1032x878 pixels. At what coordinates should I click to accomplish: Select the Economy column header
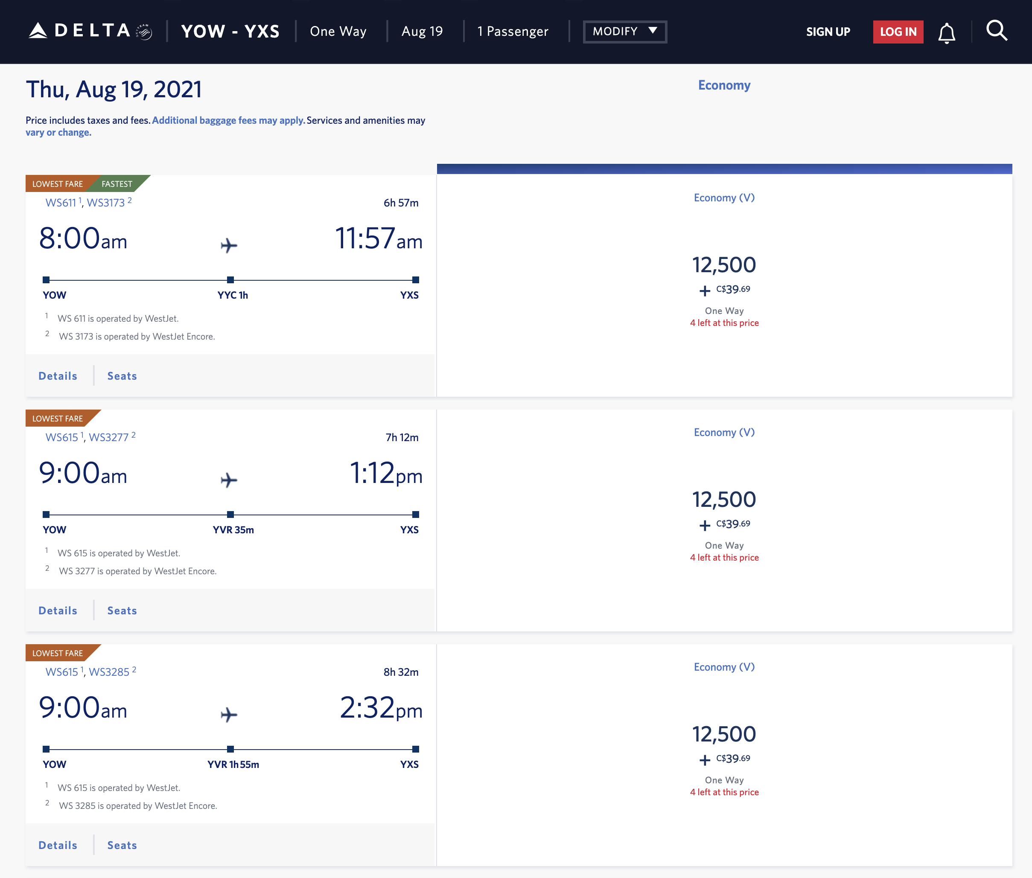[724, 85]
